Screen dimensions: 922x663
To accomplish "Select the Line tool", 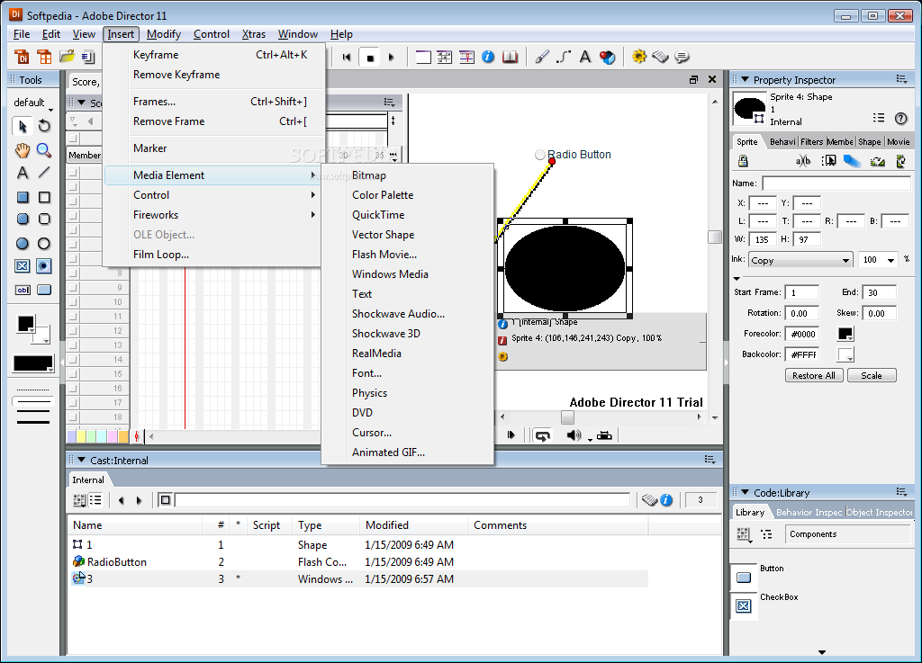I will (x=44, y=173).
